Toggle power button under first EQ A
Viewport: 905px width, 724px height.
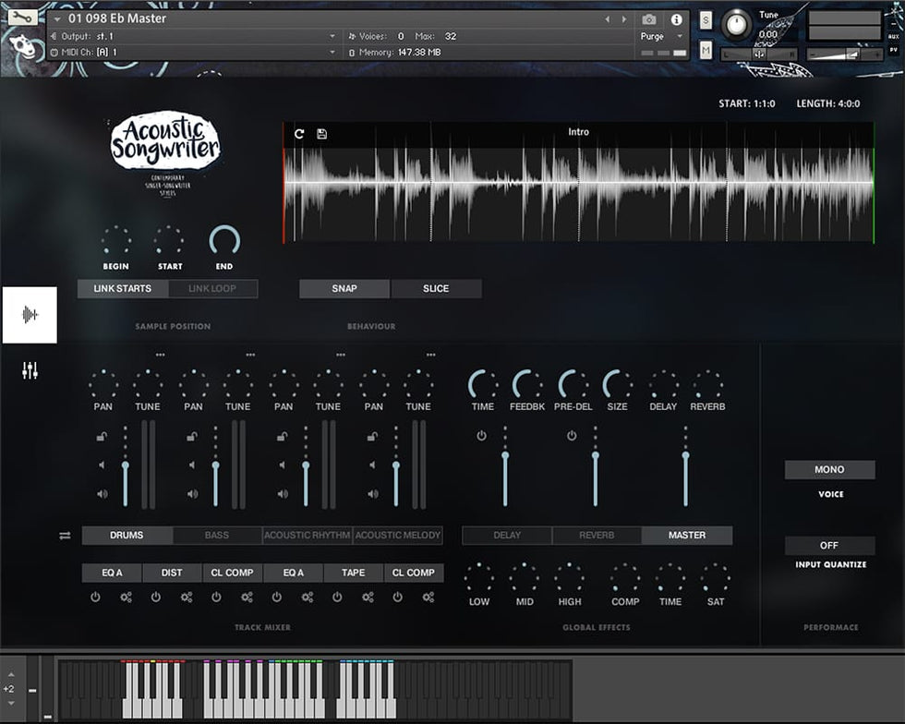95,597
